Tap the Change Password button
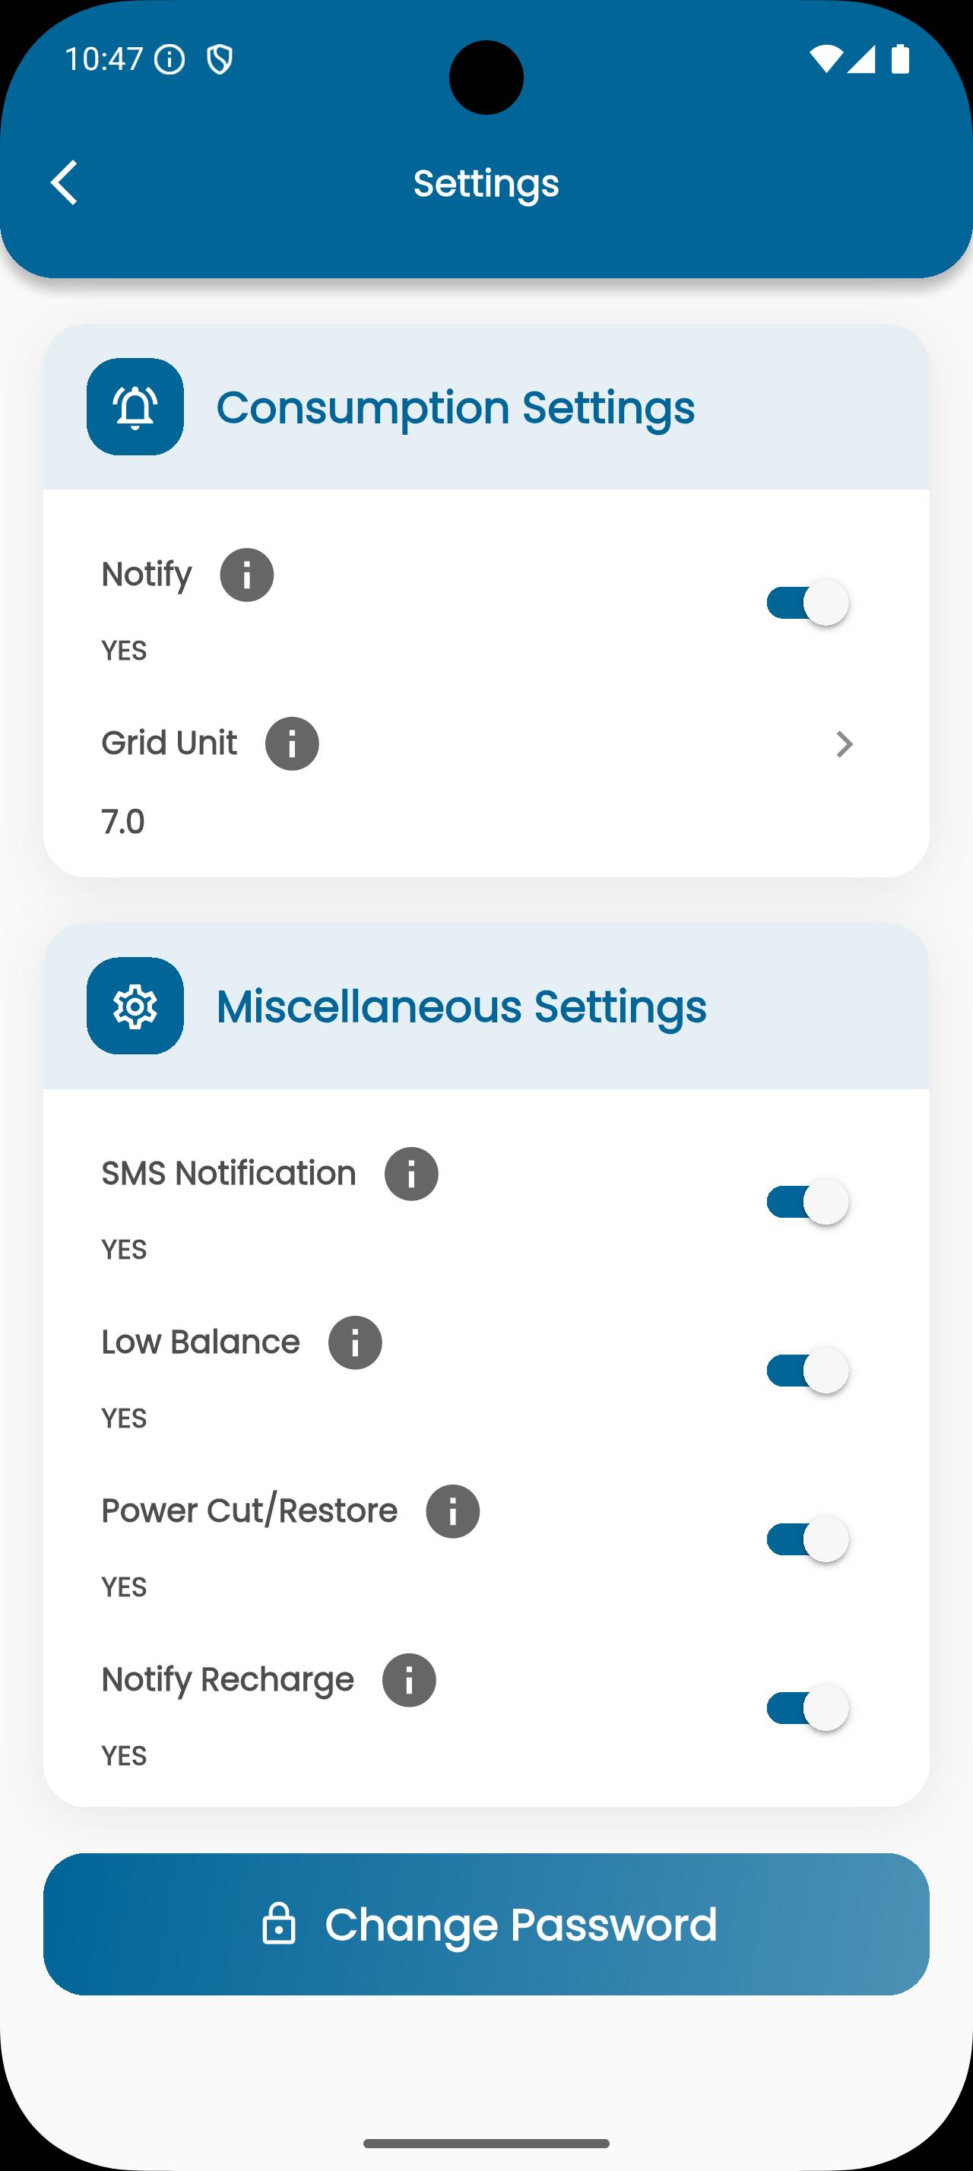The height and width of the screenshot is (2171, 973). (x=486, y=1924)
